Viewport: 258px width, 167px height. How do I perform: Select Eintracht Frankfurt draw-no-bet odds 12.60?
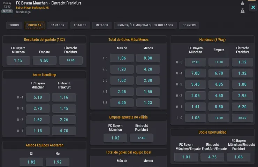141,138
